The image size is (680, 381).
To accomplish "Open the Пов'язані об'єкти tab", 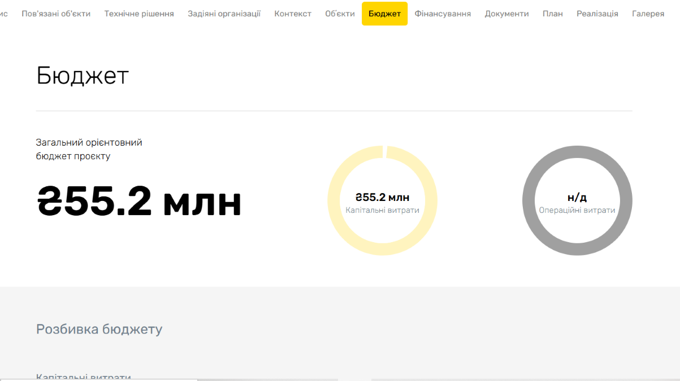I will pyautogui.click(x=56, y=14).
